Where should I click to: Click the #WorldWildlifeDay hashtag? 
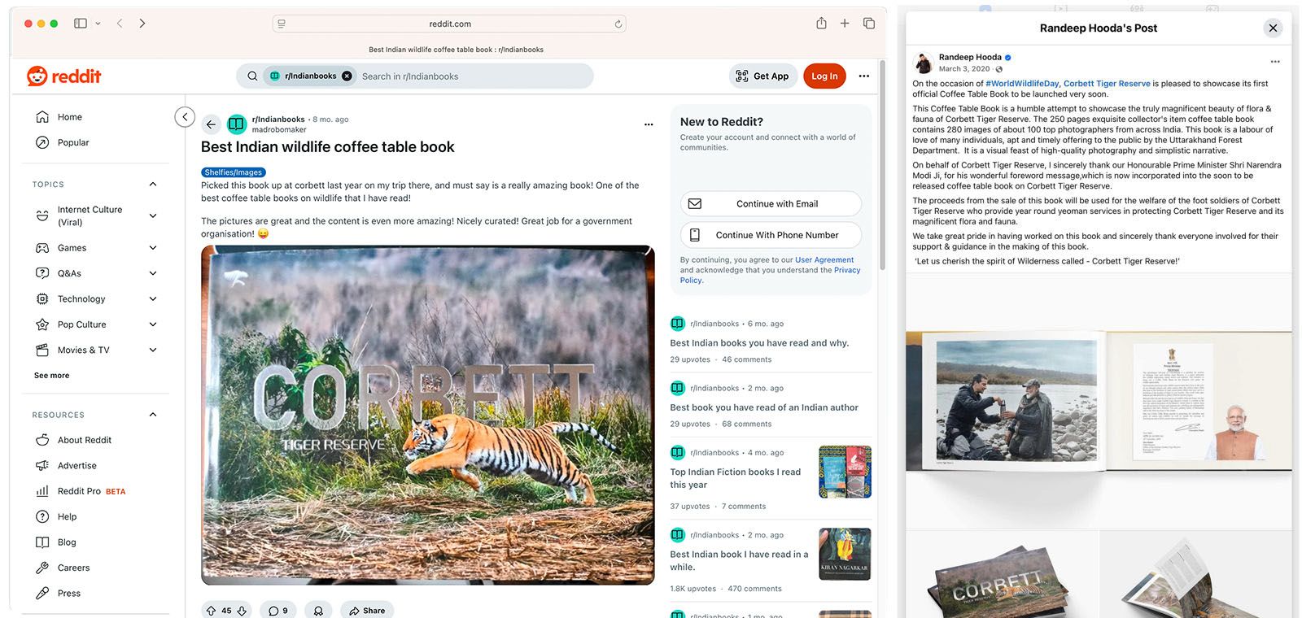click(x=1022, y=84)
